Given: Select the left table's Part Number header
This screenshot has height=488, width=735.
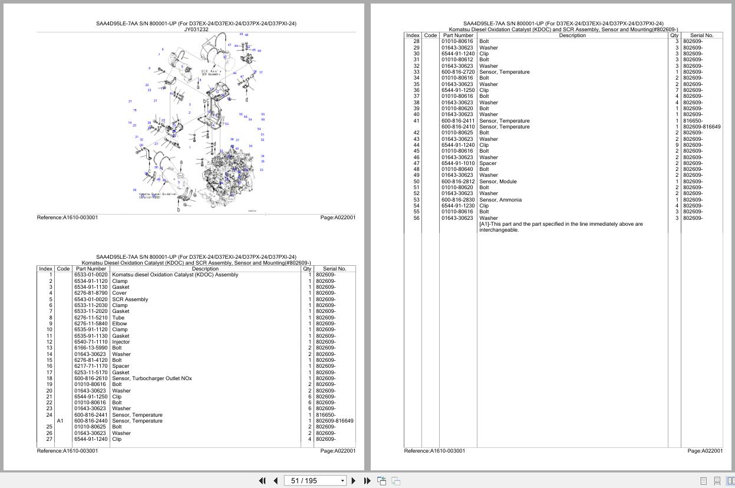Looking at the screenshot, I should coord(91,269).
